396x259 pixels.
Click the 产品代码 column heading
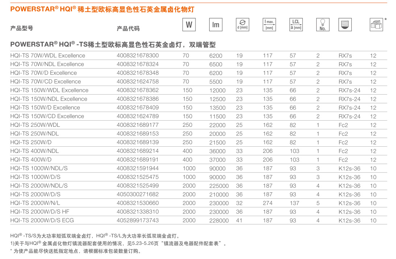point(128,29)
